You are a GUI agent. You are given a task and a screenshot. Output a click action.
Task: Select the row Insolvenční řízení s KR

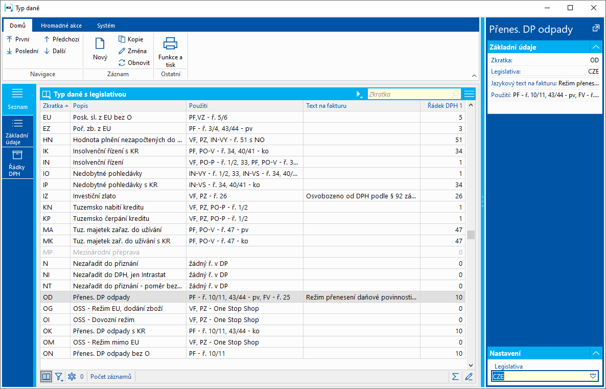coord(253,151)
